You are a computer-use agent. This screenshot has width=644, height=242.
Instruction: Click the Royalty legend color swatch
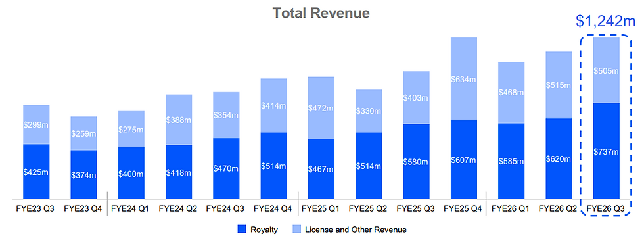[242, 230]
